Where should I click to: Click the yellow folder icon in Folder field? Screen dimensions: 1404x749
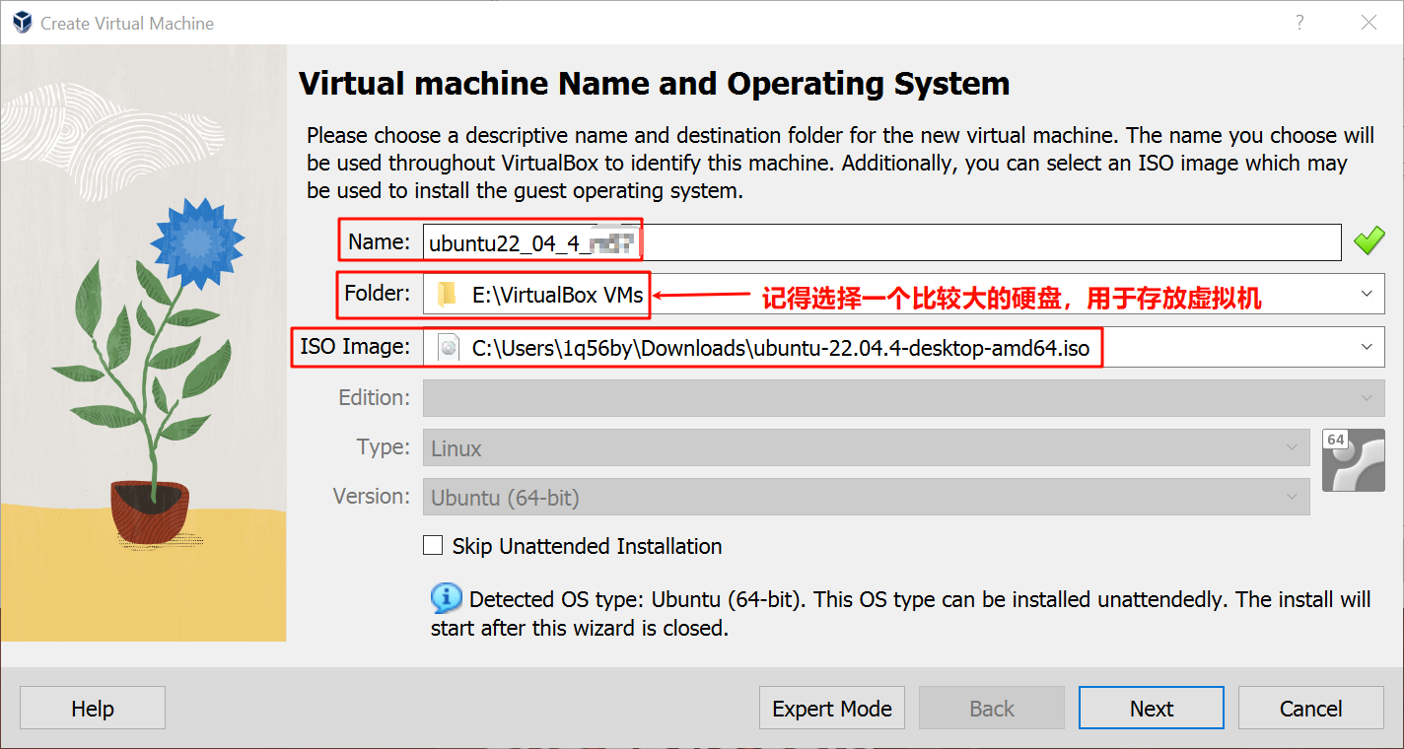pyautogui.click(x=448, y=294)
